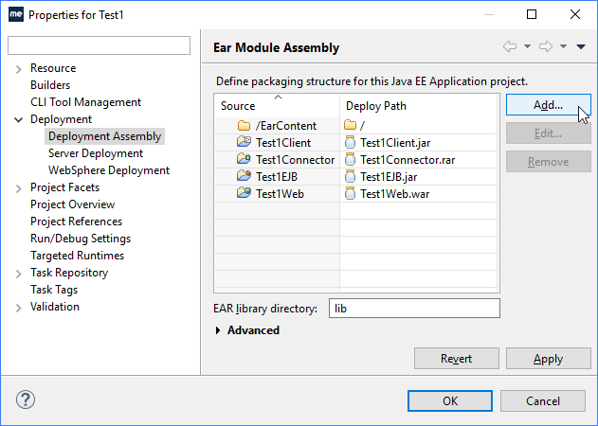The width and height of the screenshot is (598, 426).
Task: Expand the Project Facets node
Action: (x=19, y=187)
